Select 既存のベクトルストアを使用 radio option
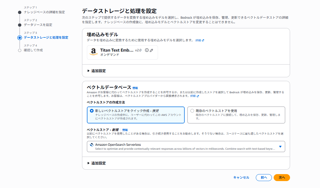 (192, 111)
